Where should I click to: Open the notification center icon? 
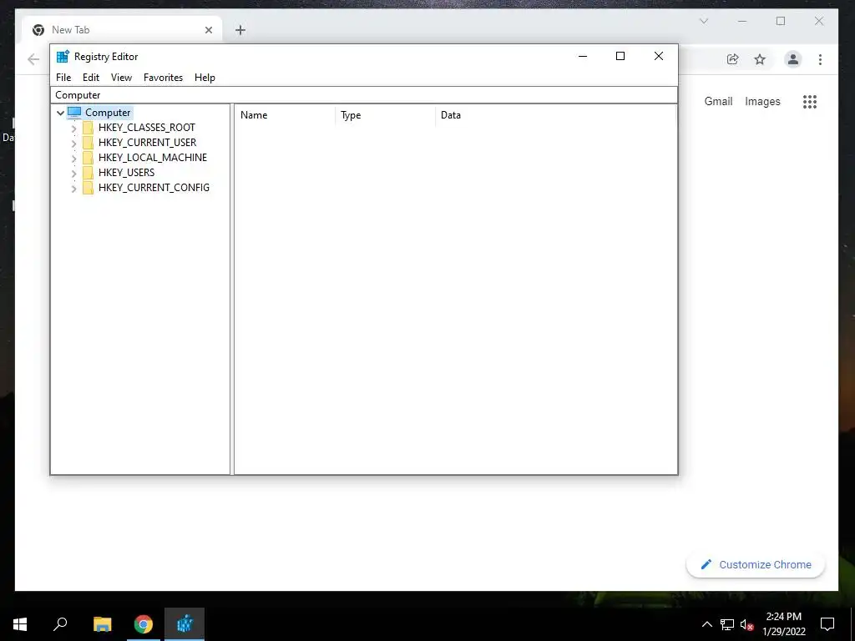827,624
